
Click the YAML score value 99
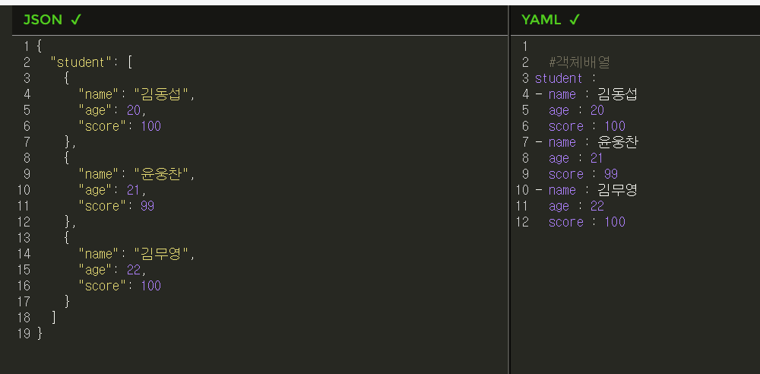[611, 174]
